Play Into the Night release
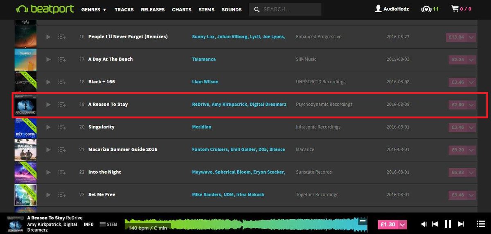491x234 pixels. coord(48,172)
